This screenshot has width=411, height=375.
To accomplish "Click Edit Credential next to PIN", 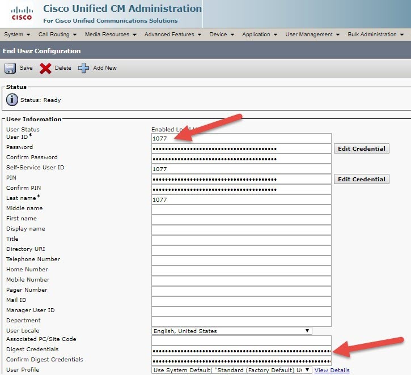I will [x=362, y=179].
